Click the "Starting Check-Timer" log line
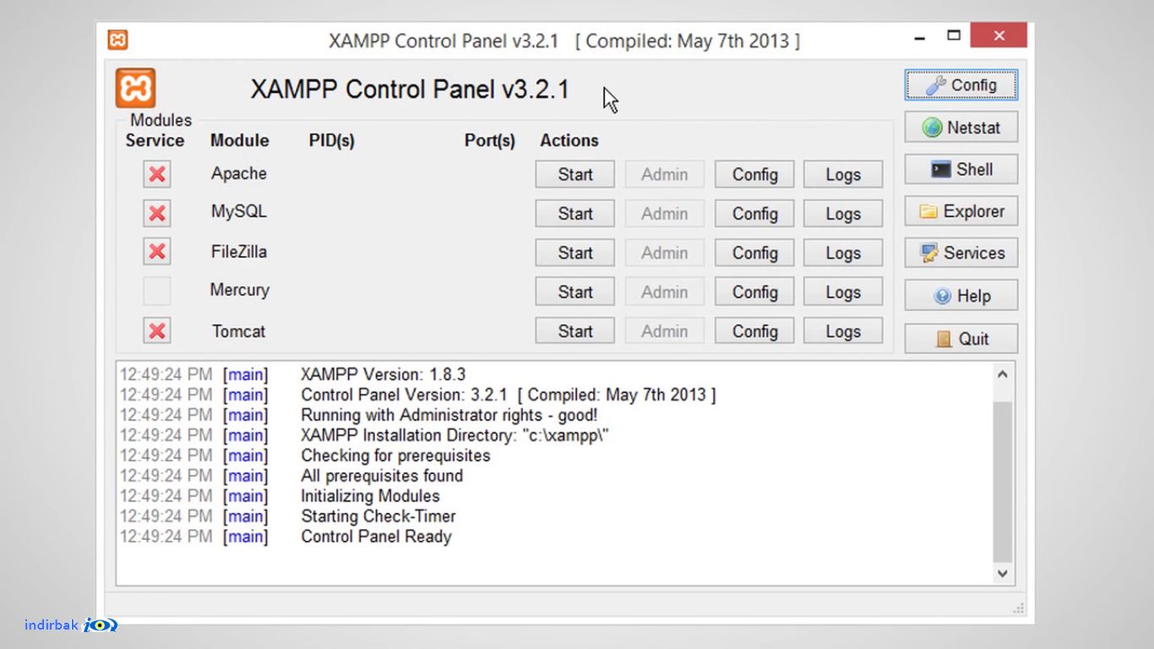1154x649 pixels. (378, 516)
